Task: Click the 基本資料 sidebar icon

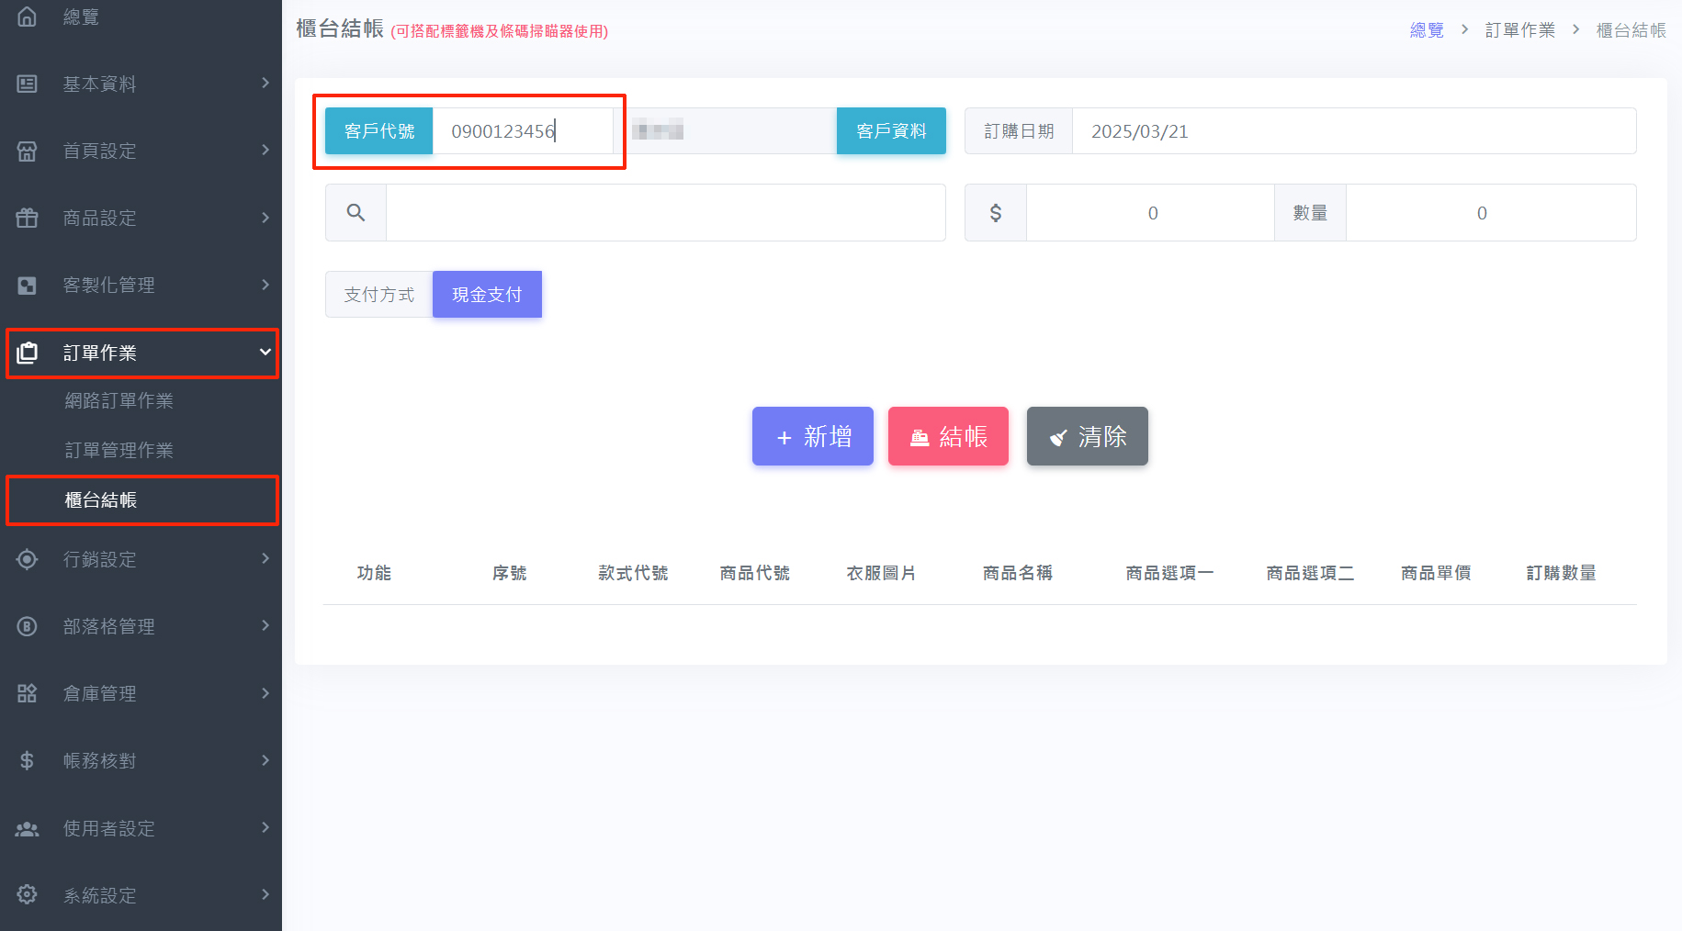Action: [x=28, y=84]
